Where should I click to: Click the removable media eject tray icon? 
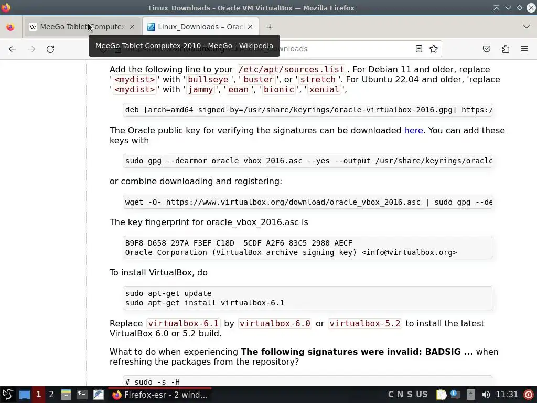pyautogui.click(x=471, y=395)
